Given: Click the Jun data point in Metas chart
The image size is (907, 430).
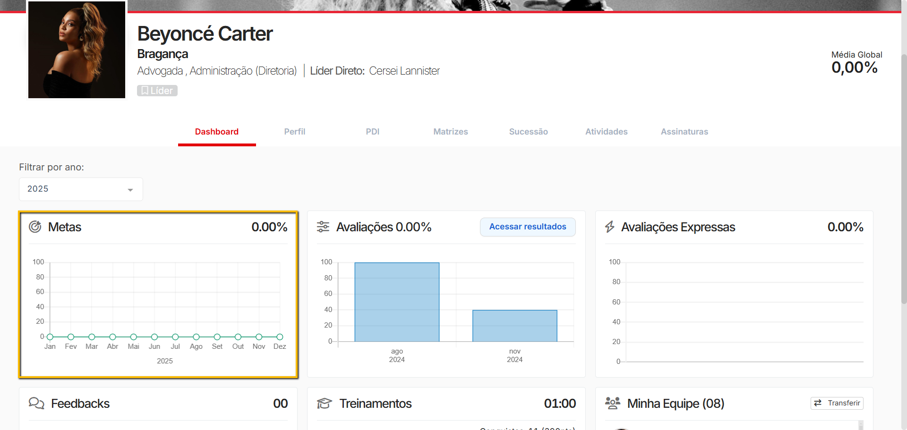Looking at the screenshot, I should pyautogui.click(x=154, y=337).
